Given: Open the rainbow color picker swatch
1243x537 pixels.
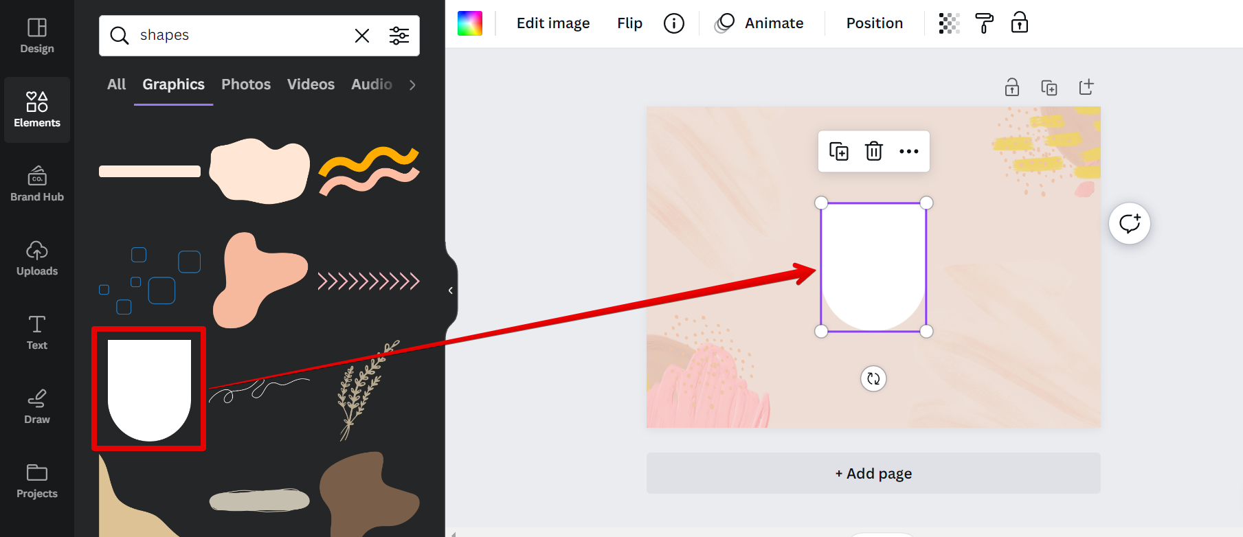Looking at the screenshot, I should (470, 23).
